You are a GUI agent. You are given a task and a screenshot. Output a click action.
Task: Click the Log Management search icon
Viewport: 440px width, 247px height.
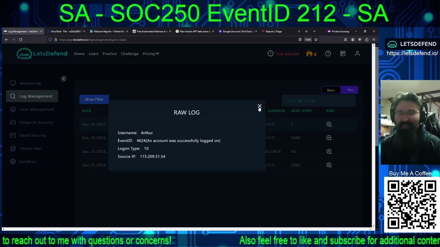(13, 96)
